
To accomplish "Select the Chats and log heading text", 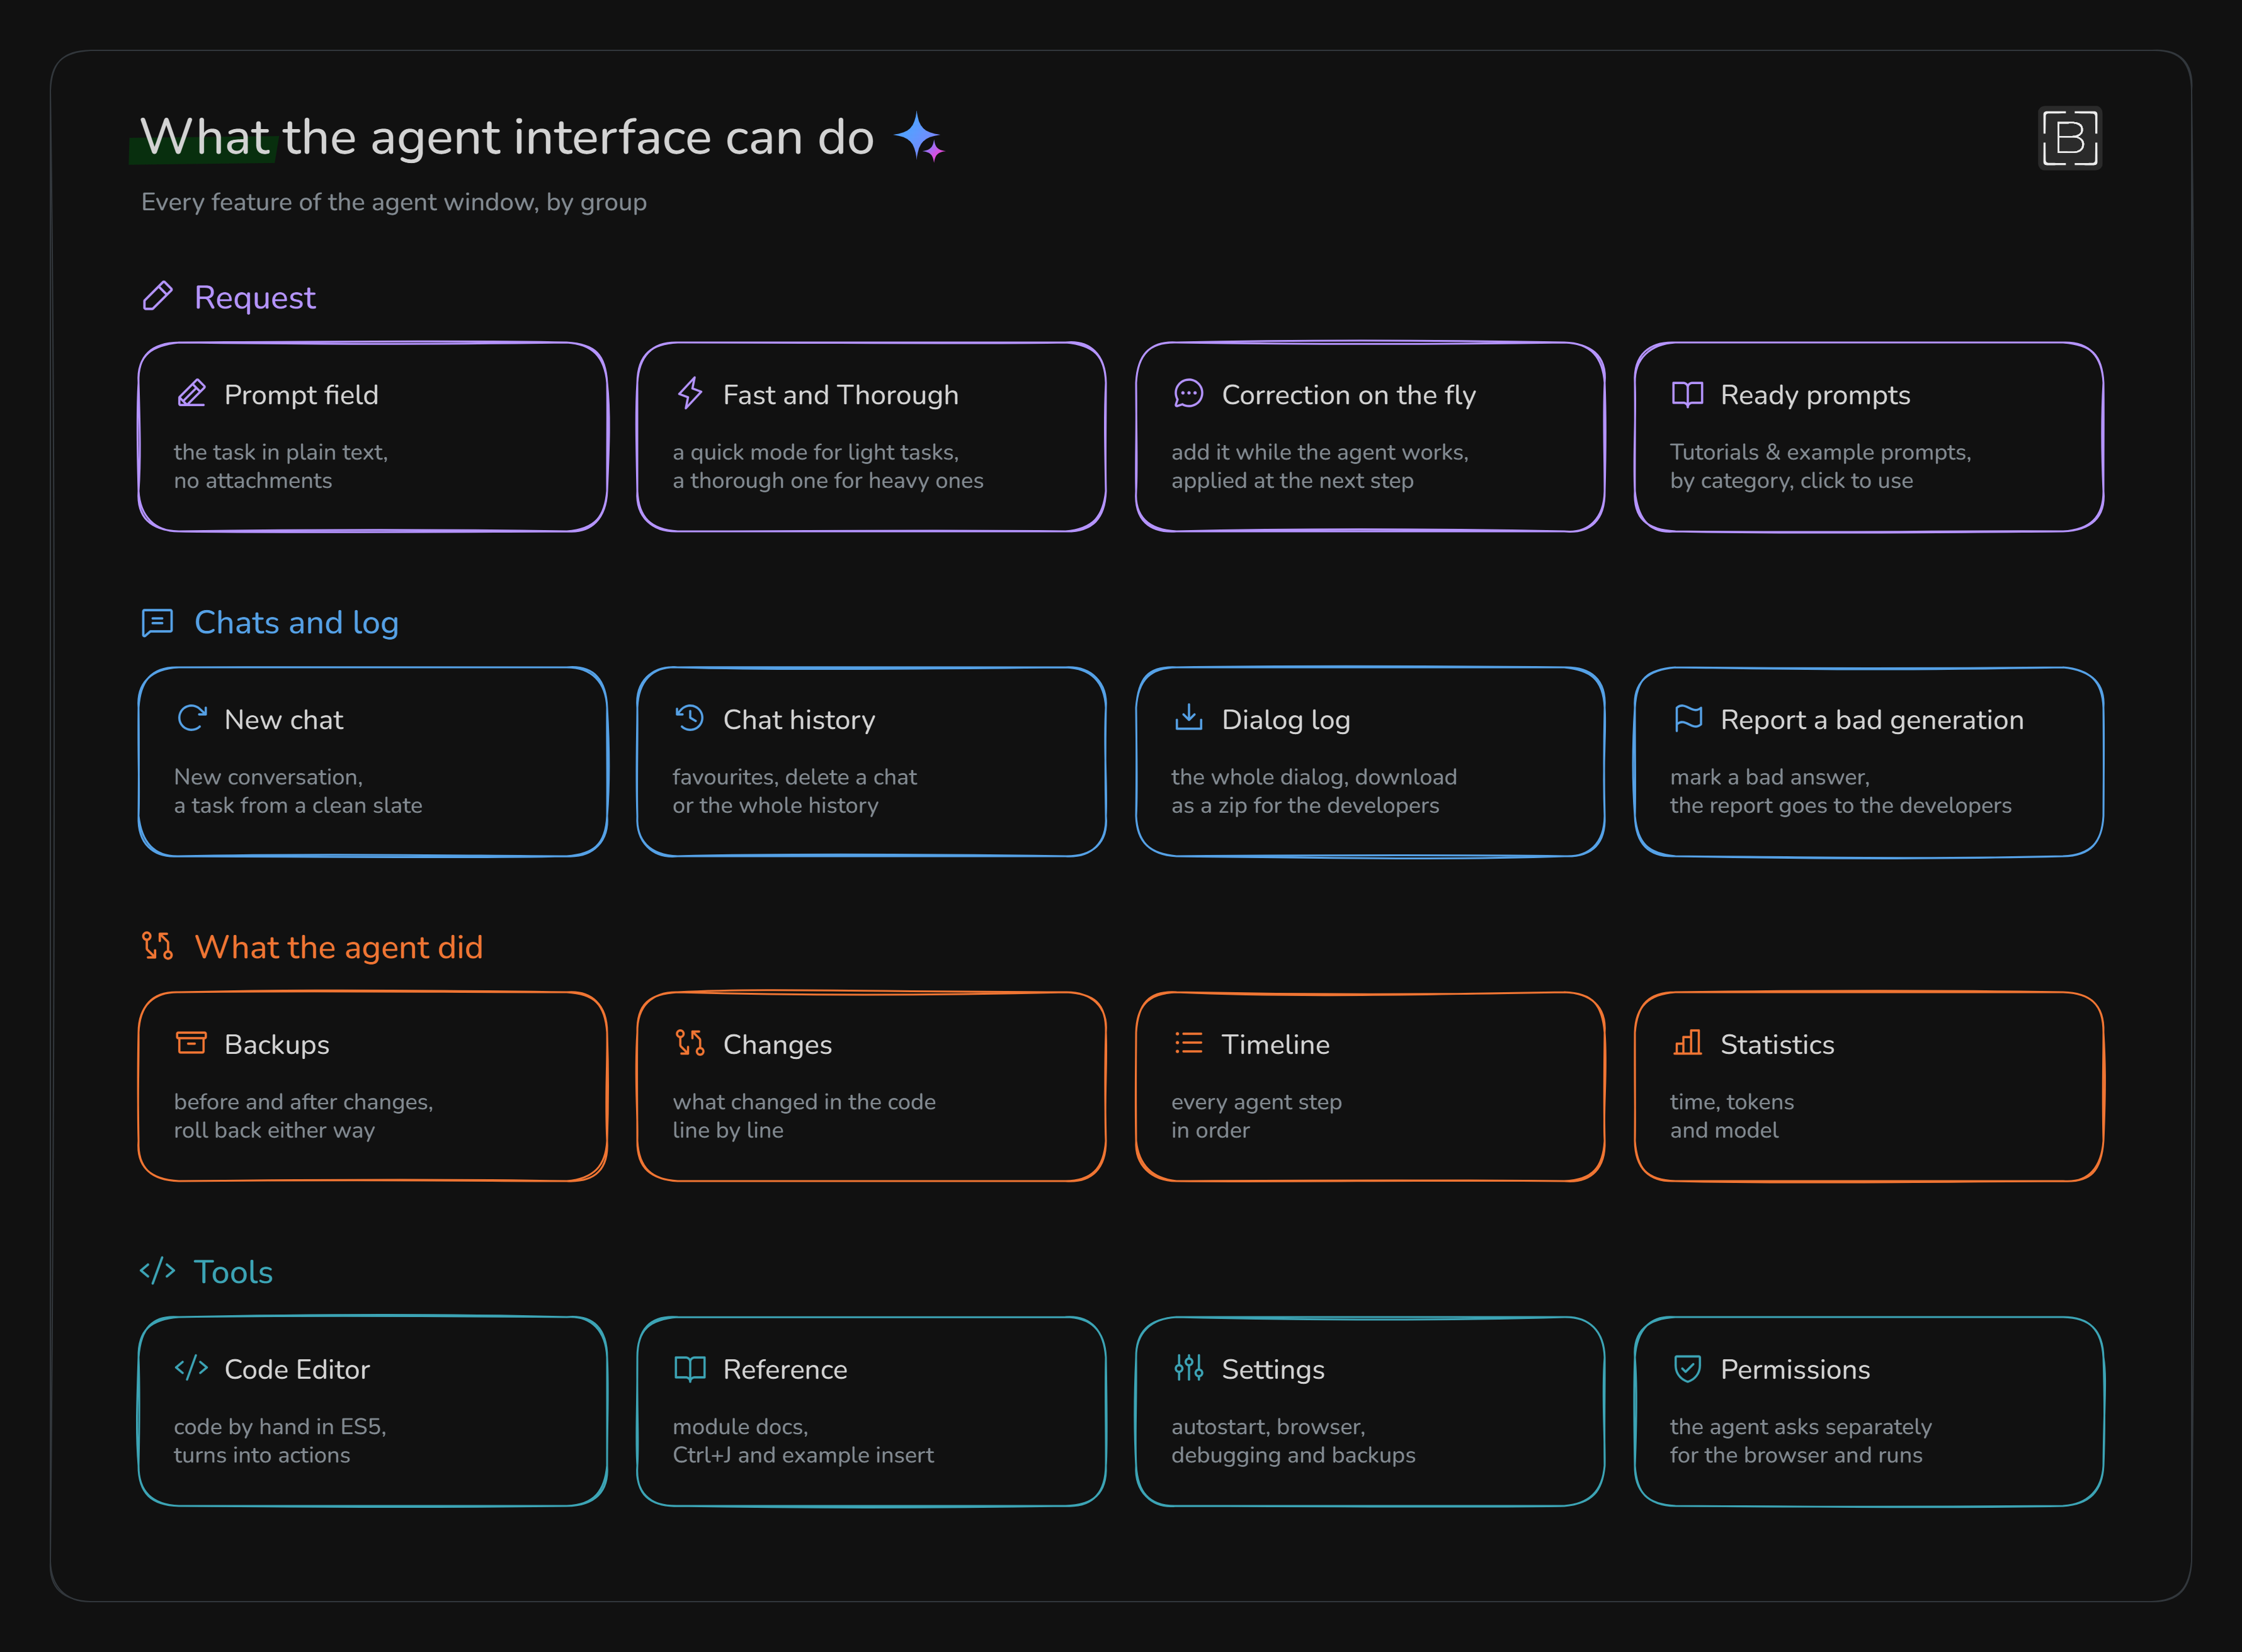I will (296, 622).
